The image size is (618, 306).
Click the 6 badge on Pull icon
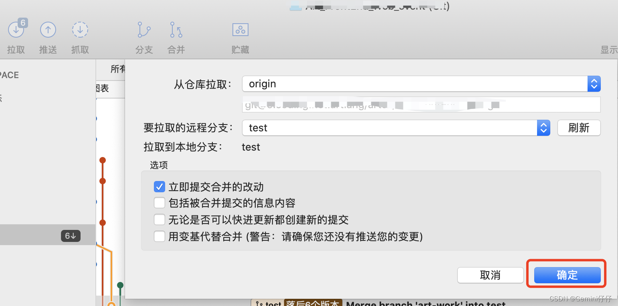(23, 23)
